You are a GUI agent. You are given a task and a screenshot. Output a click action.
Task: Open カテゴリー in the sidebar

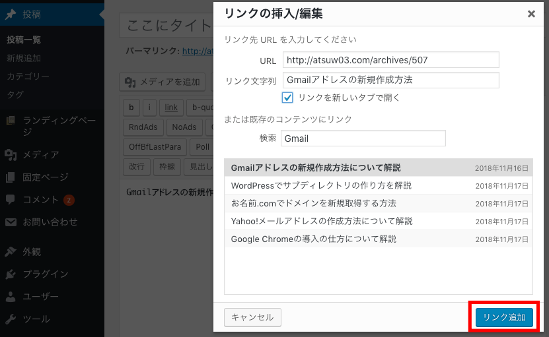coord(28,77)
